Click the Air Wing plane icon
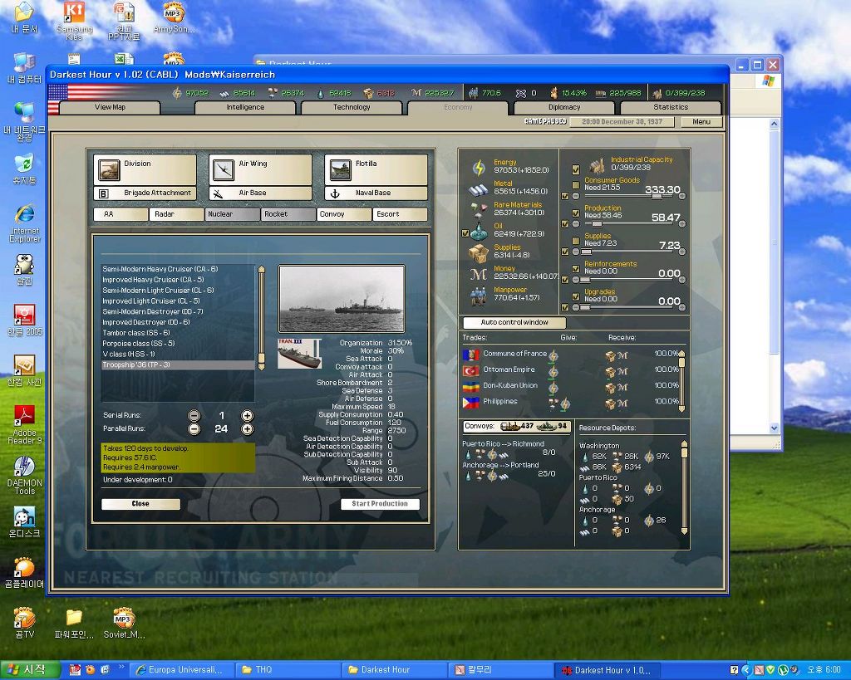 tap(224, 169)
